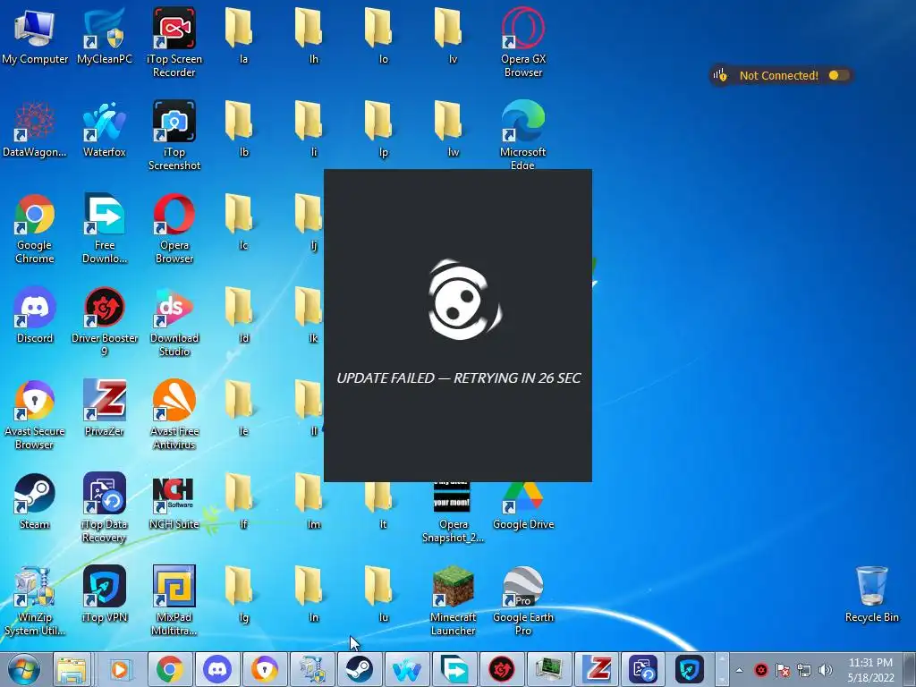Show hidden system tray icons
This screenshot has width=916, height=687.
coord(739,670)
